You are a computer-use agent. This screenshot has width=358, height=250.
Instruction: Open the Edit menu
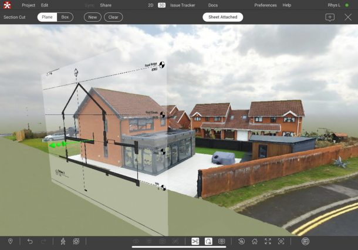pyautogui.click(x=45, y=5)
